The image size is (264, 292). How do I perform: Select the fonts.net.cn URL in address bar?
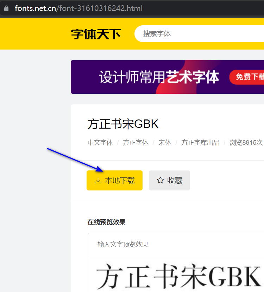coord(78,8)
